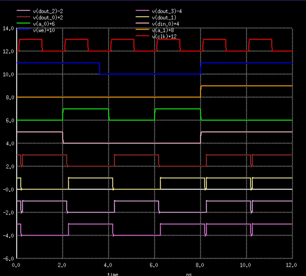The image size is (306, 276).
Task: Click the v(a_0)+6 legend label
Action: click(44, 24)
